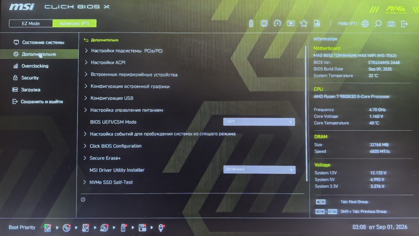Select the floppy disk boot priority icon
419x236 pixels.
point(142,228)
